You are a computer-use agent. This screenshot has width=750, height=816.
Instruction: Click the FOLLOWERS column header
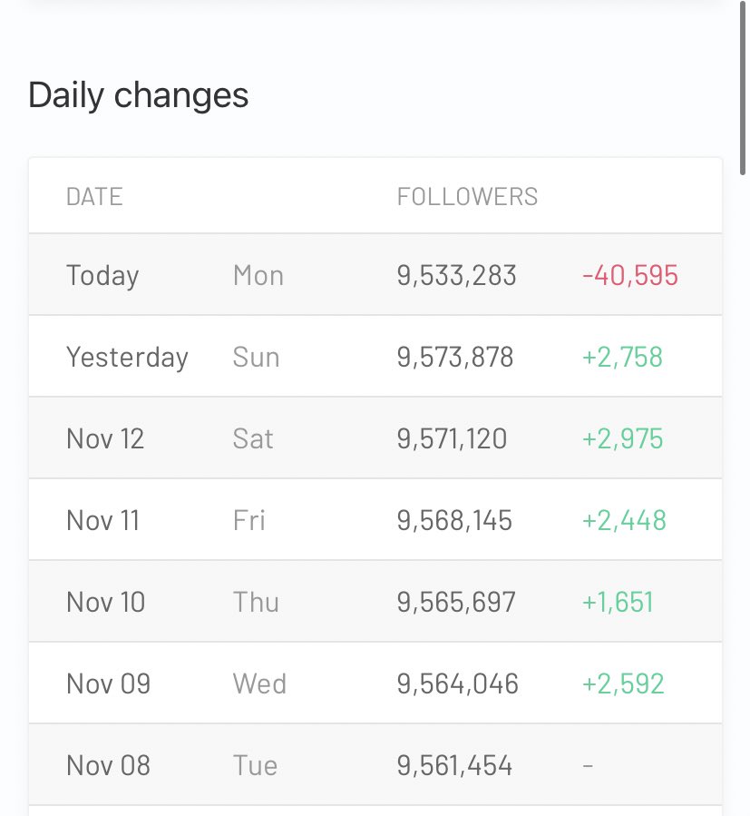point(467,197)
